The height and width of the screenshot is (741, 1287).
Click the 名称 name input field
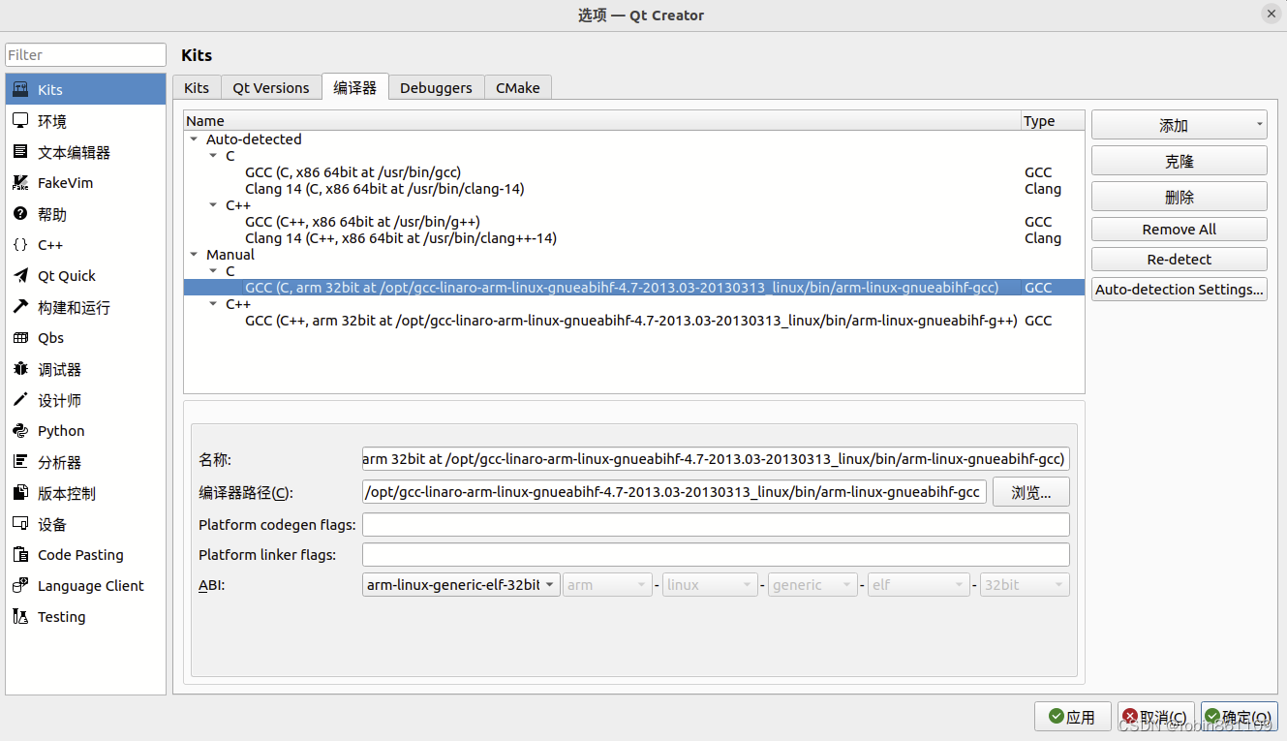pyautogui.click(x=716, y=458)
